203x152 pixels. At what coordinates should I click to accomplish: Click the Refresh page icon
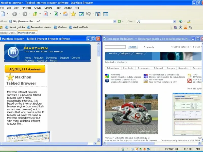click(x=56, y=14)
